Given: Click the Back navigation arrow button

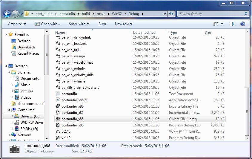Looking at the screenshot, I should click(7, 14).
